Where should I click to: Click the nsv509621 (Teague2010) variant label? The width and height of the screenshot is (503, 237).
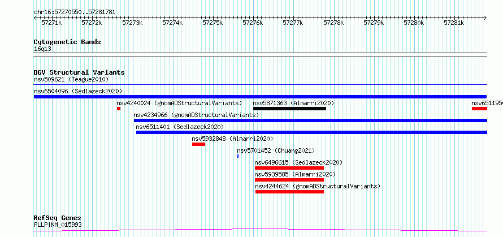click(x=71, y=79)
